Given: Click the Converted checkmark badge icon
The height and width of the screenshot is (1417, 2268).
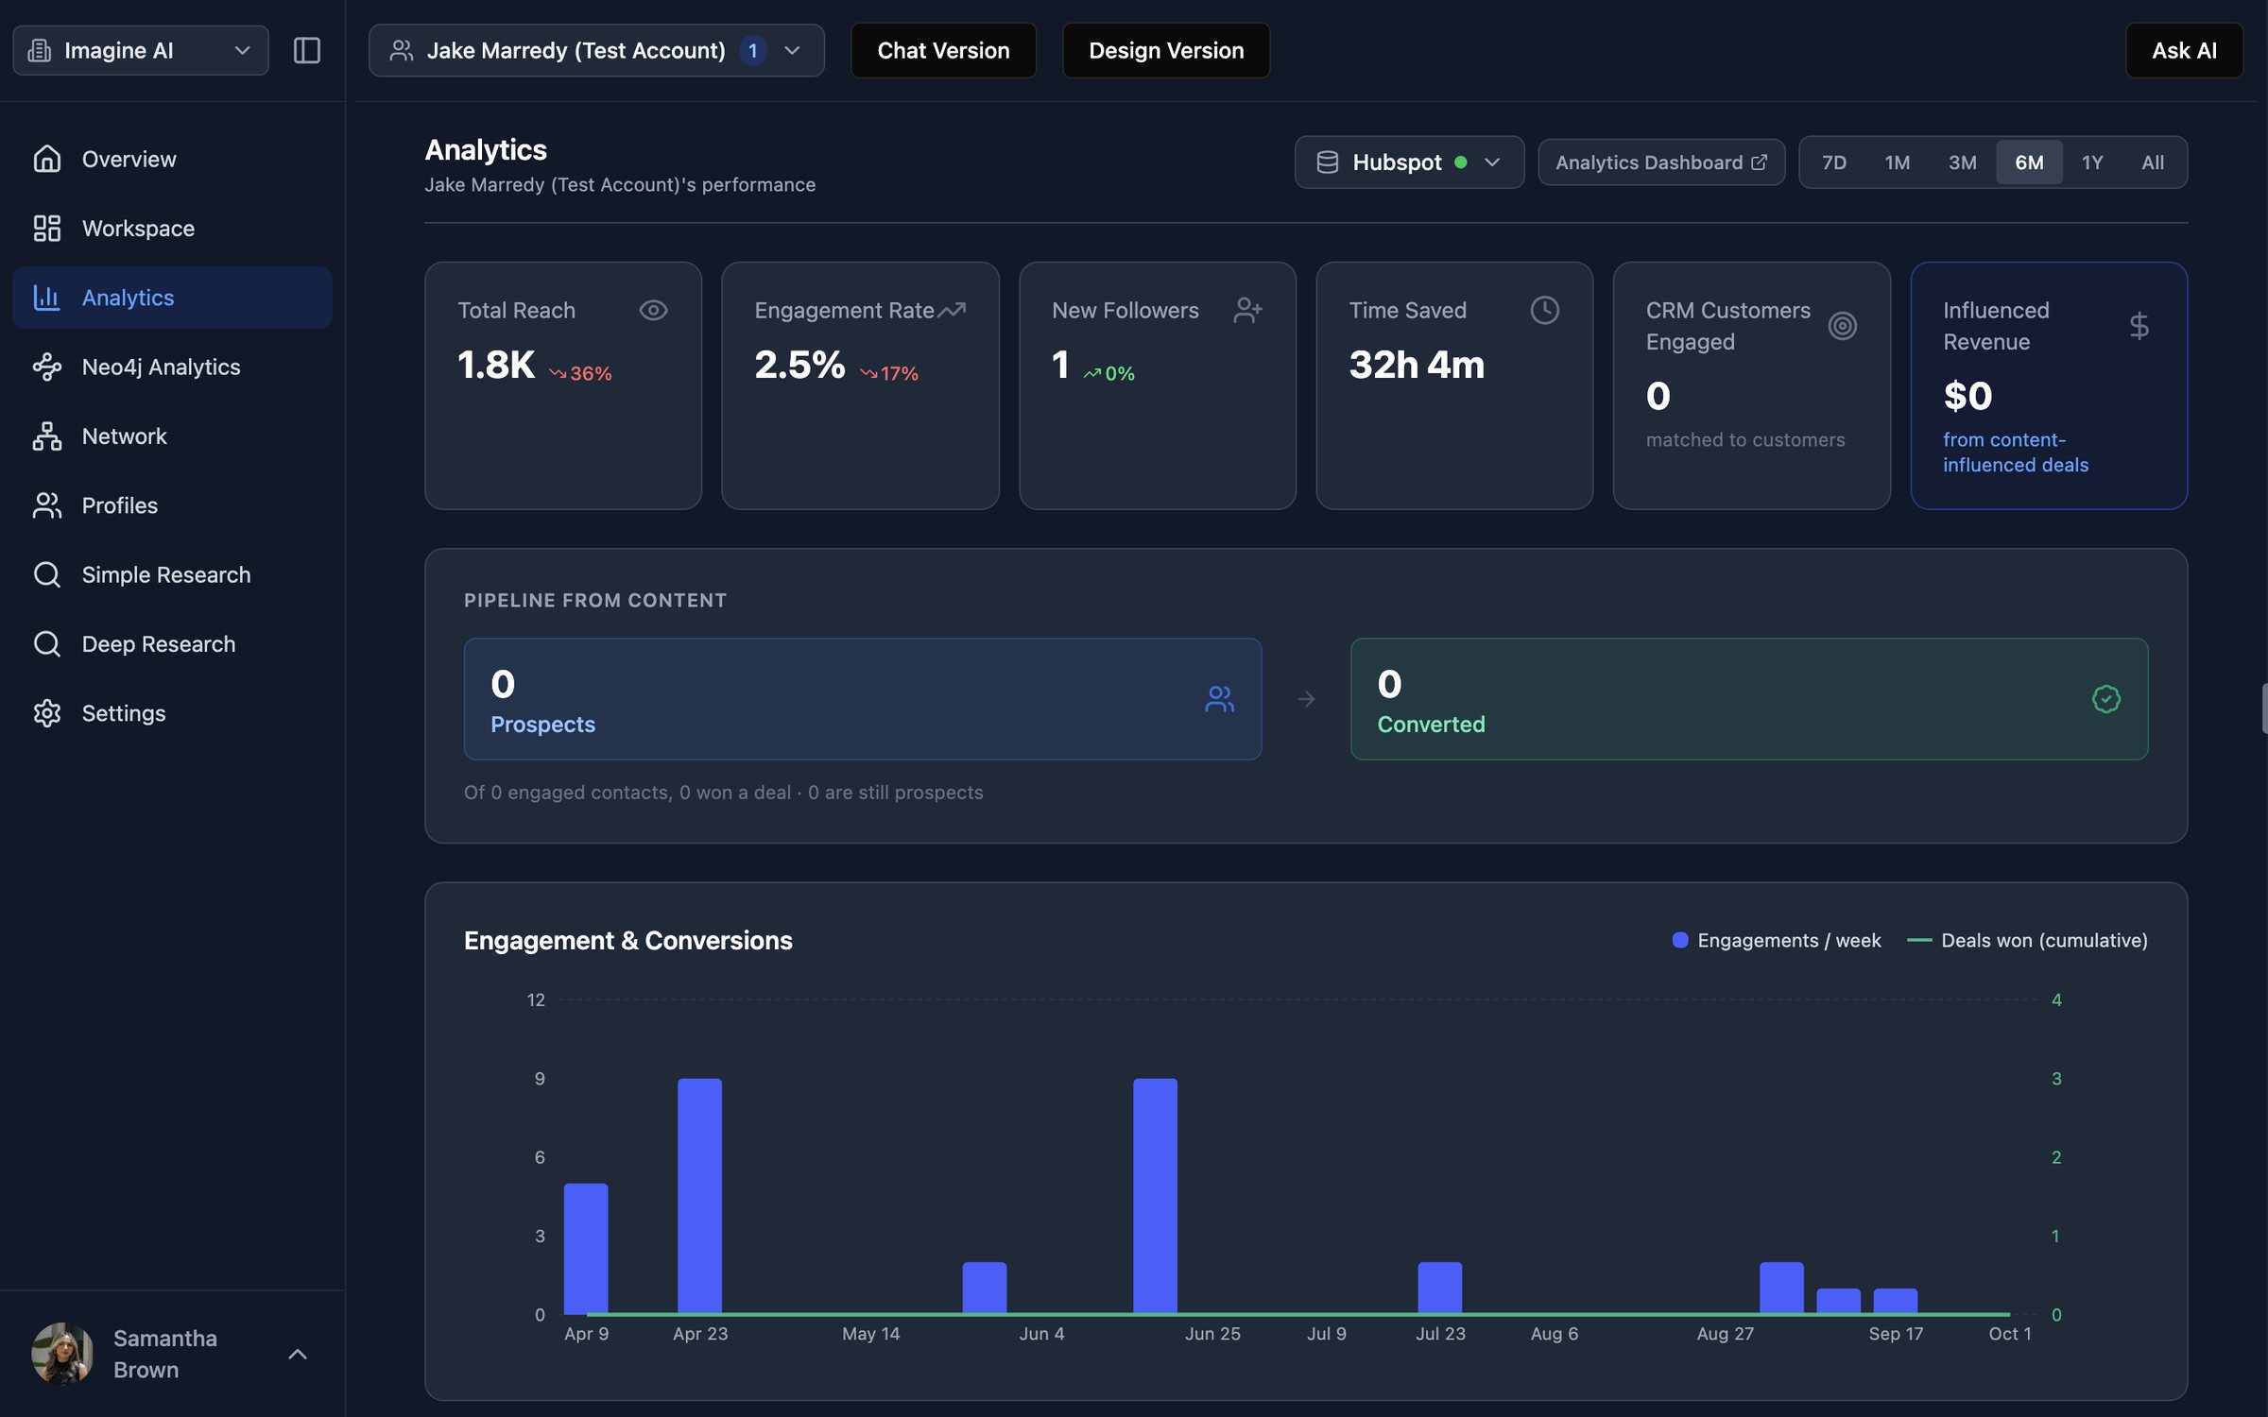Looking at the screenshot, I should tap(2105, 699).
